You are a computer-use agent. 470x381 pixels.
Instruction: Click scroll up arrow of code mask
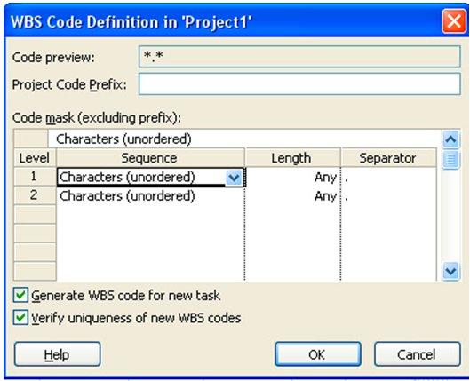[451, 139]
